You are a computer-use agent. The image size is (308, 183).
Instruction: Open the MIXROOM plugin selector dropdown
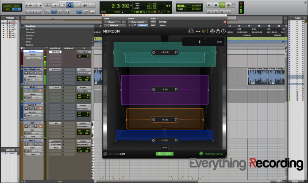click(x=115, y=25)
